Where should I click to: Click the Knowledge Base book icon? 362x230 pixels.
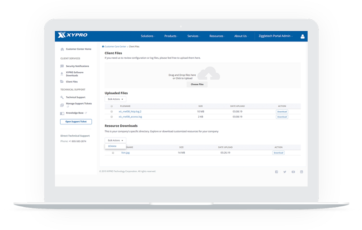point(62,113)
